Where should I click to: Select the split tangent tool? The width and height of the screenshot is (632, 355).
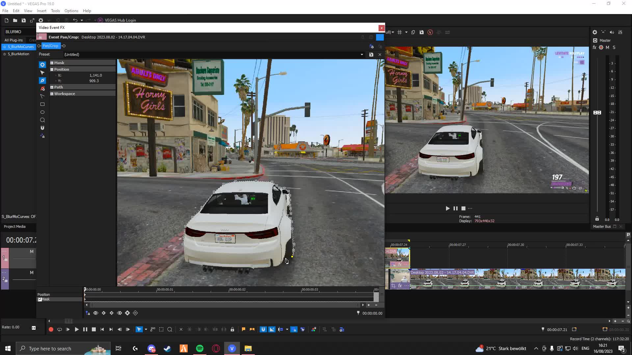pos(42,96)
